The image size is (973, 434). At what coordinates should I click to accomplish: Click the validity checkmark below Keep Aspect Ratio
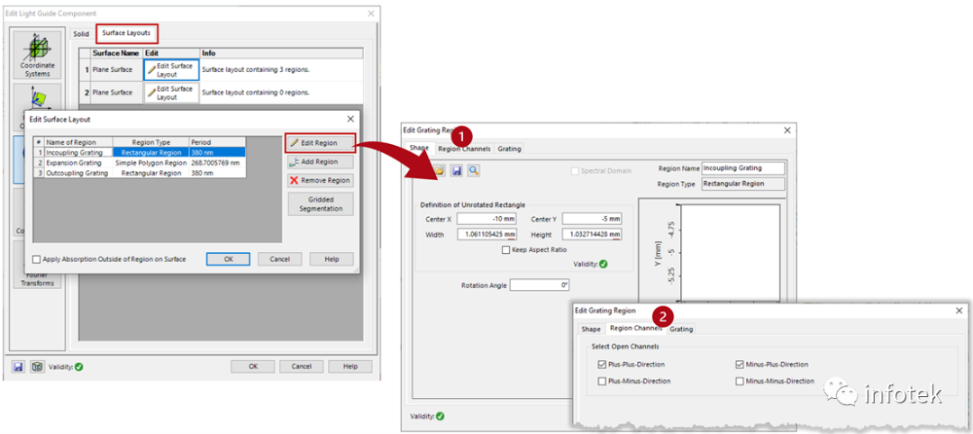click(x=603, y=264)
